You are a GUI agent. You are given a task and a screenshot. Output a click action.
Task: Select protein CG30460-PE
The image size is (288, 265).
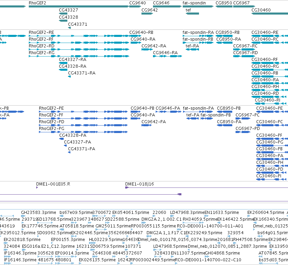(269, 108)
